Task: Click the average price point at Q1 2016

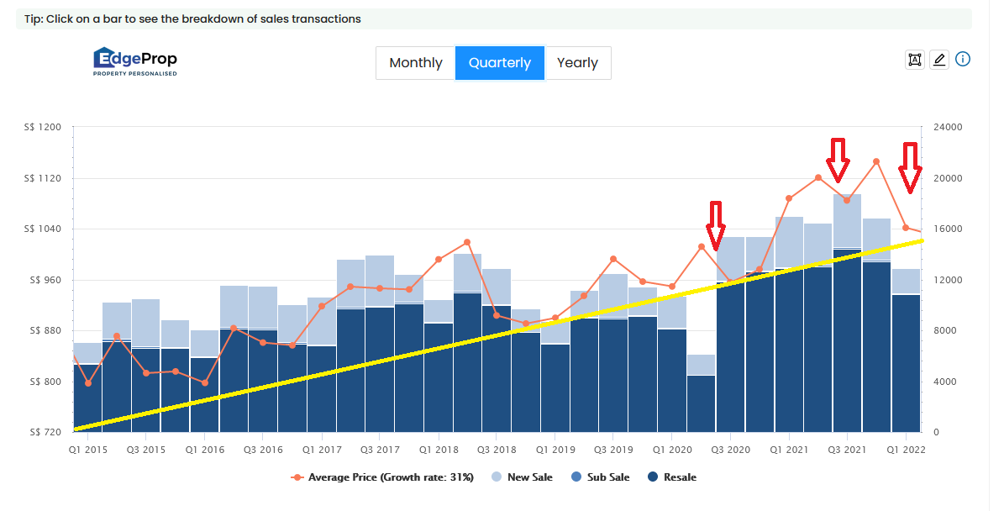Action: [205, 383]
